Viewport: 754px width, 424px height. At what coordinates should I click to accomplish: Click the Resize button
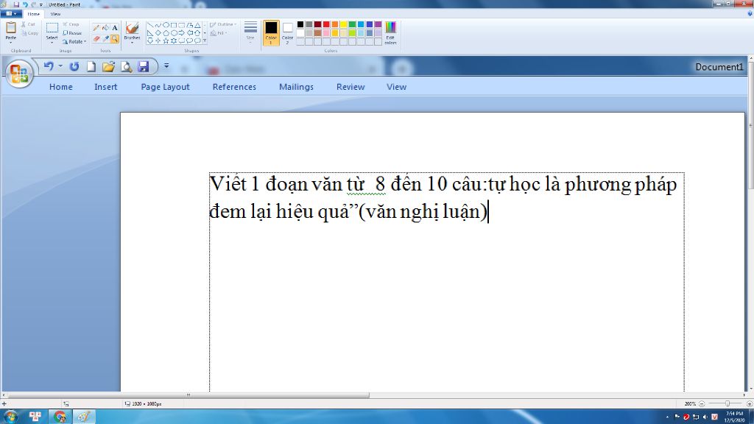click(x=72, y=33)
